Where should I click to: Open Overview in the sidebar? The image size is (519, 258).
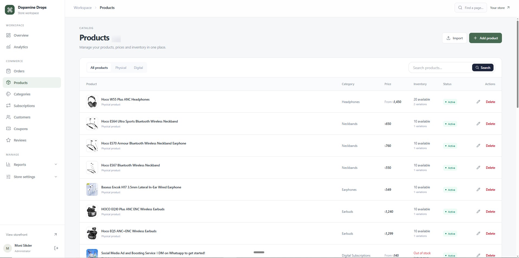tap(32, 35)
